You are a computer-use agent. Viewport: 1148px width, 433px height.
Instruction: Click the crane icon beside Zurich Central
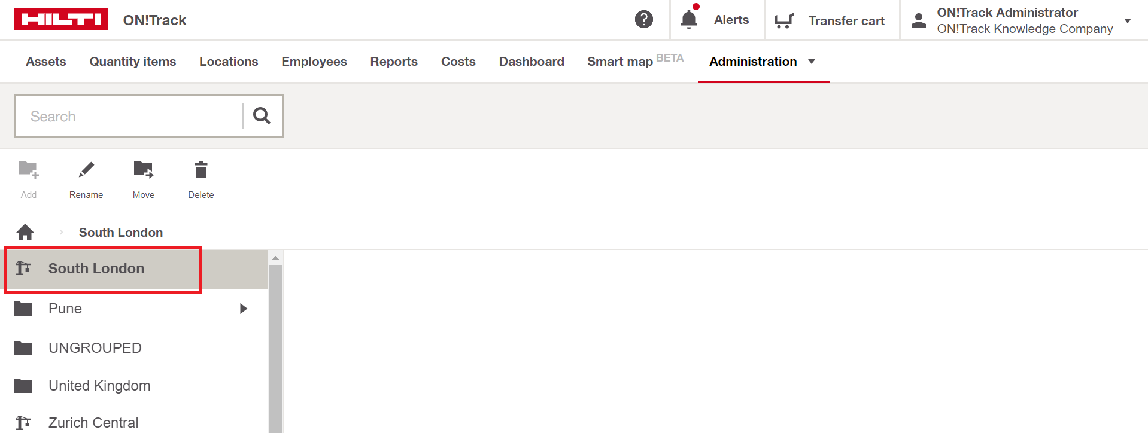pyautogui.click(x=23, y=423)
